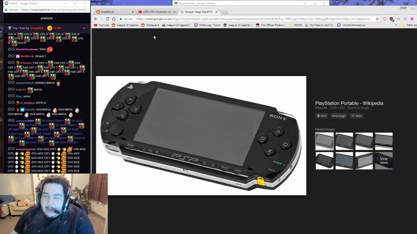
Task: Select the second related image in top row
Action: tap(344, 141)
